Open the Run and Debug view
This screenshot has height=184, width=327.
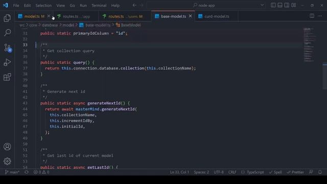point(7,62)
